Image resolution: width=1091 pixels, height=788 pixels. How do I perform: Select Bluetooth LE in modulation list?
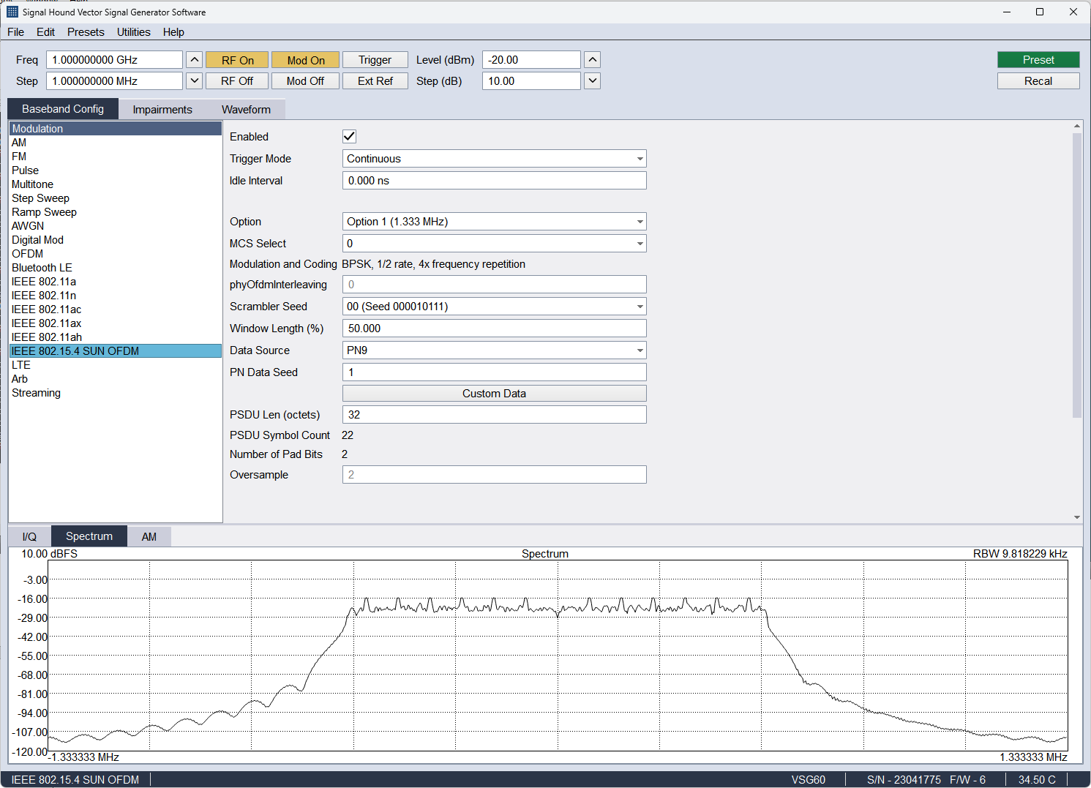[x=116, y=268]
